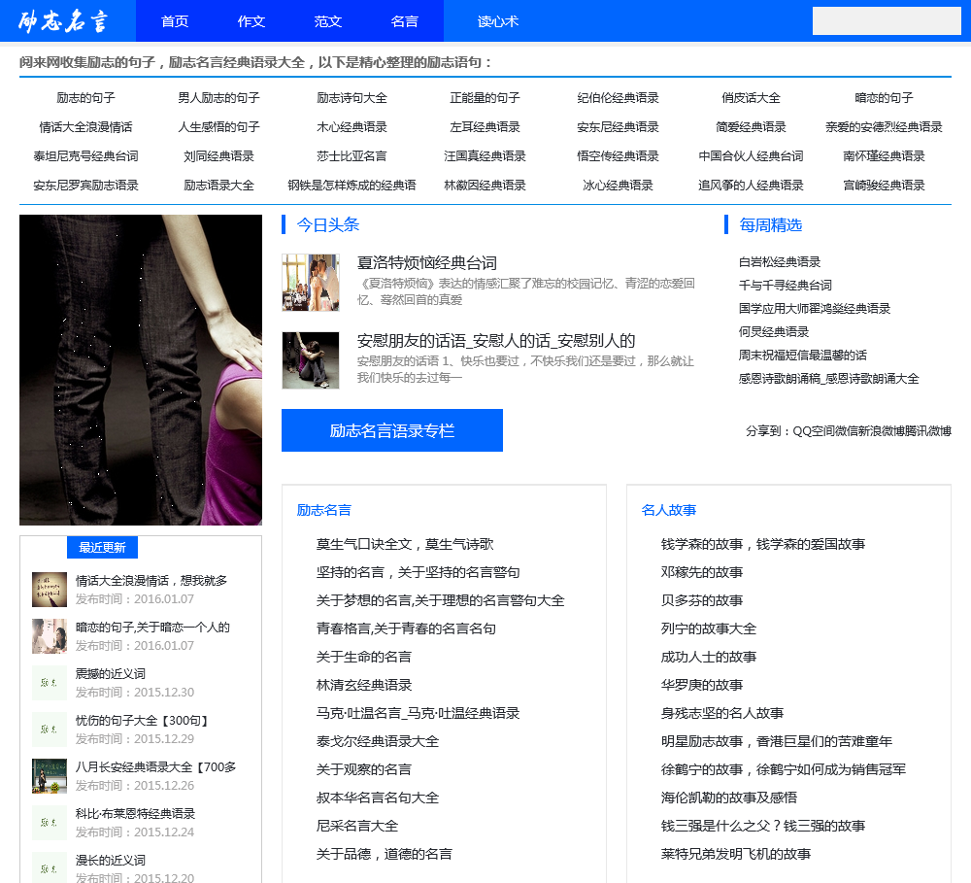This screenshot has width=971, height=883.
Task: Open 科比·布莱恩特经典语录 post
Action: 135,814
